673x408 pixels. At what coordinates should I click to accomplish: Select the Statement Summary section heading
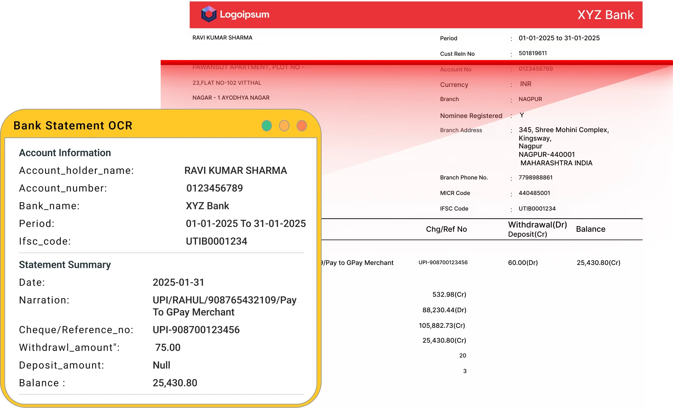[65, 265]
